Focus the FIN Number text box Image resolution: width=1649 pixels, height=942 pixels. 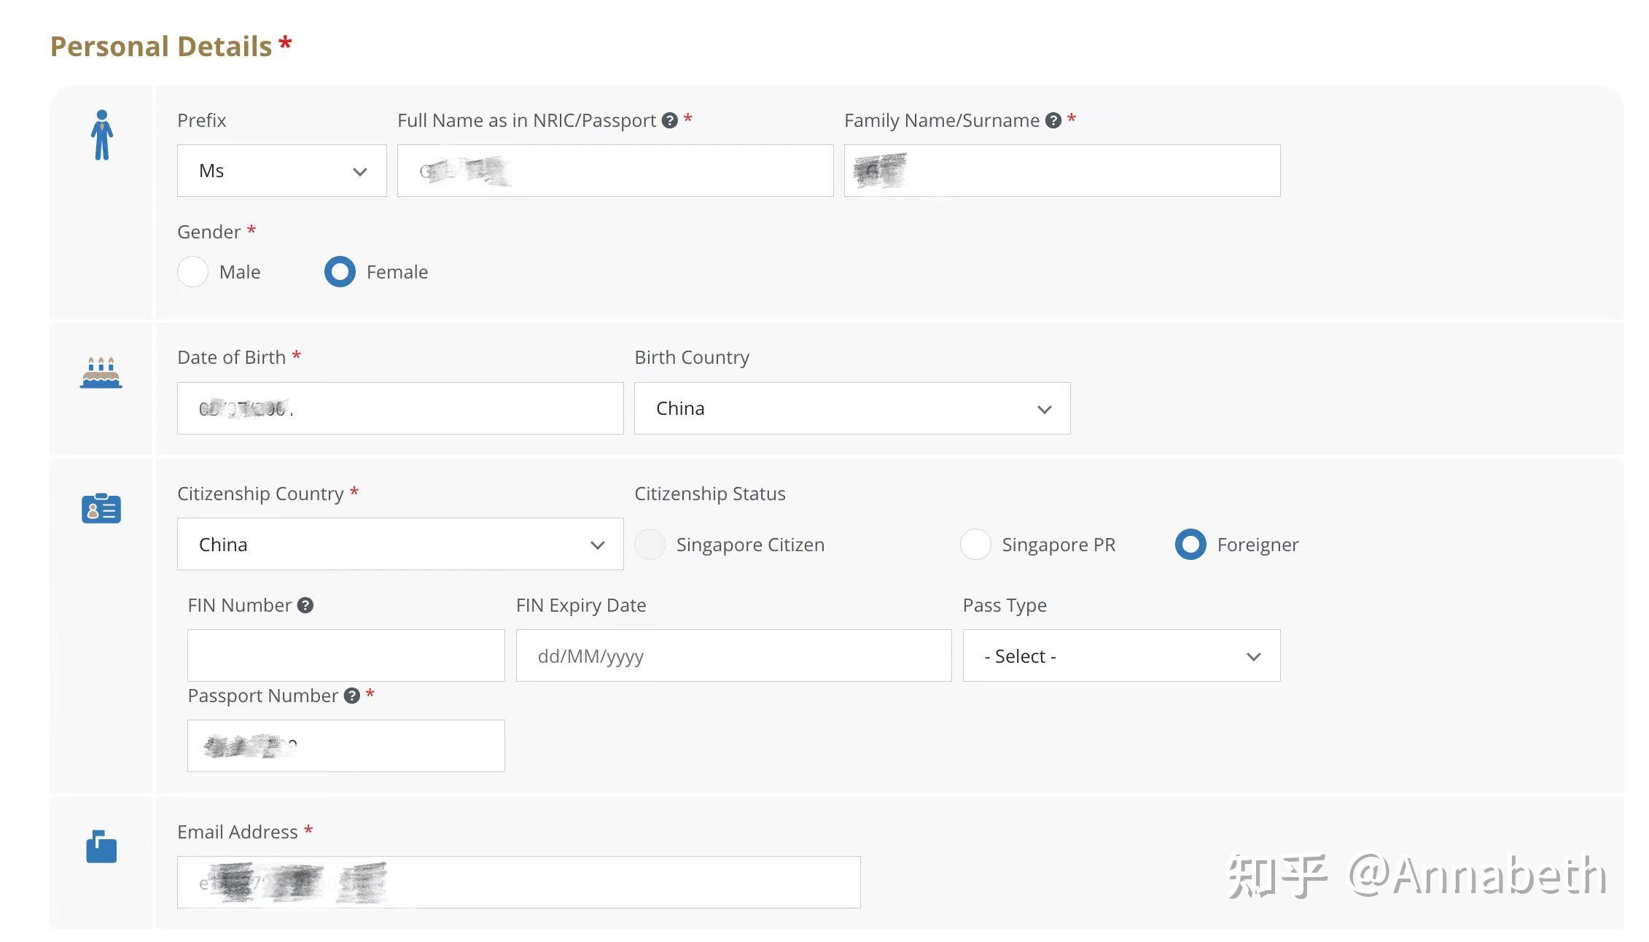pyautogui.click(x=346, y=656)
